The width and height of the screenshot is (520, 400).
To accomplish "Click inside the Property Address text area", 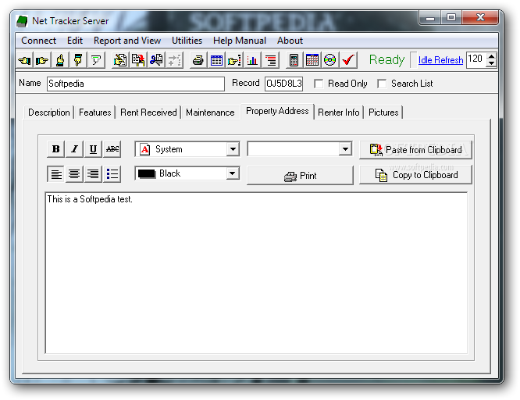I will tap(256, 273).
